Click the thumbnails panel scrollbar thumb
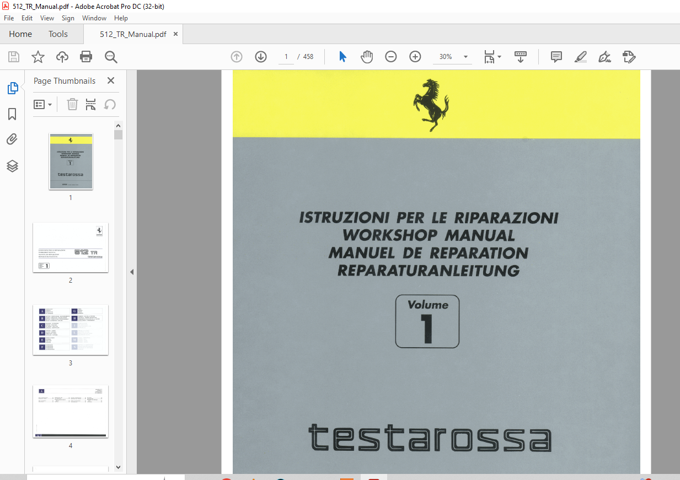The height and width of the screenshot is (480, 680). 119,134
